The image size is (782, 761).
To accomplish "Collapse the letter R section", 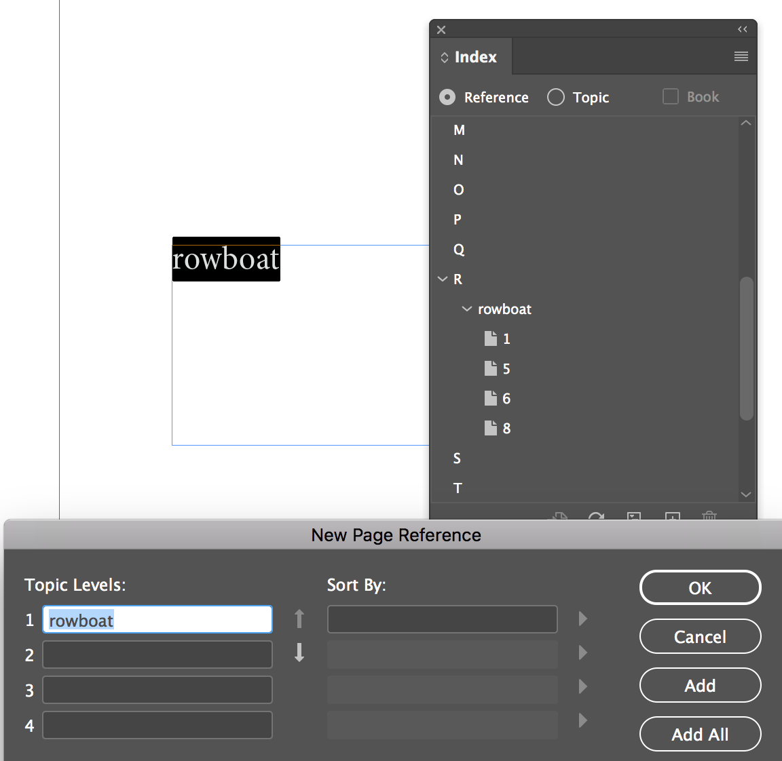I will click(x=442, y=279).
